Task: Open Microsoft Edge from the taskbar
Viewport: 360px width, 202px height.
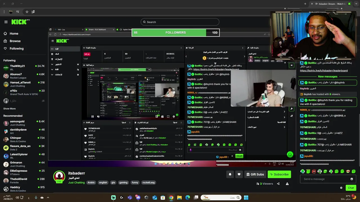Action: [x=188, y=198]
